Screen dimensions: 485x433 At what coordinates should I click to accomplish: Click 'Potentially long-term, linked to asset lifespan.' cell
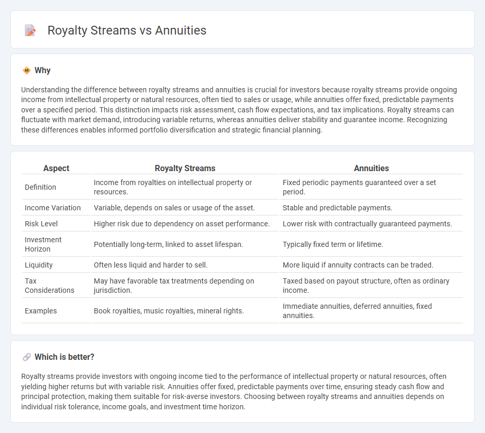click(185, 244)
